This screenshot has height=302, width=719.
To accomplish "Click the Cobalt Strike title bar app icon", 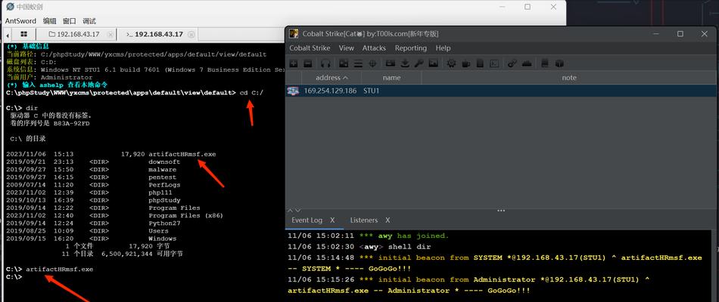I will pos(294,33).
